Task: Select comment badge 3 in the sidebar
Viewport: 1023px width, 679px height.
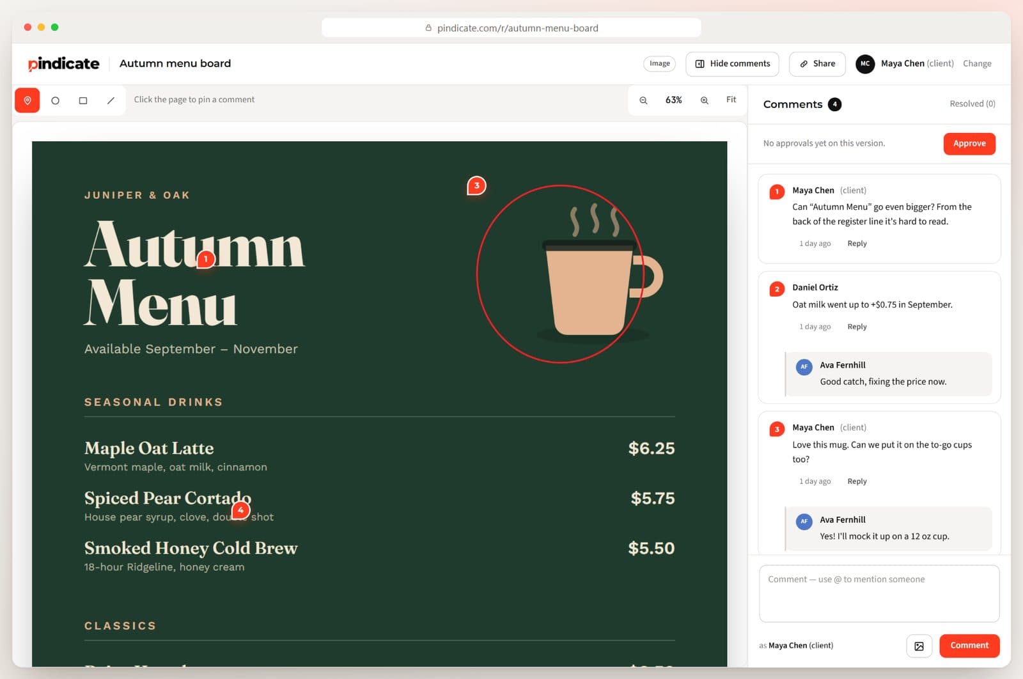Action: 777,429
